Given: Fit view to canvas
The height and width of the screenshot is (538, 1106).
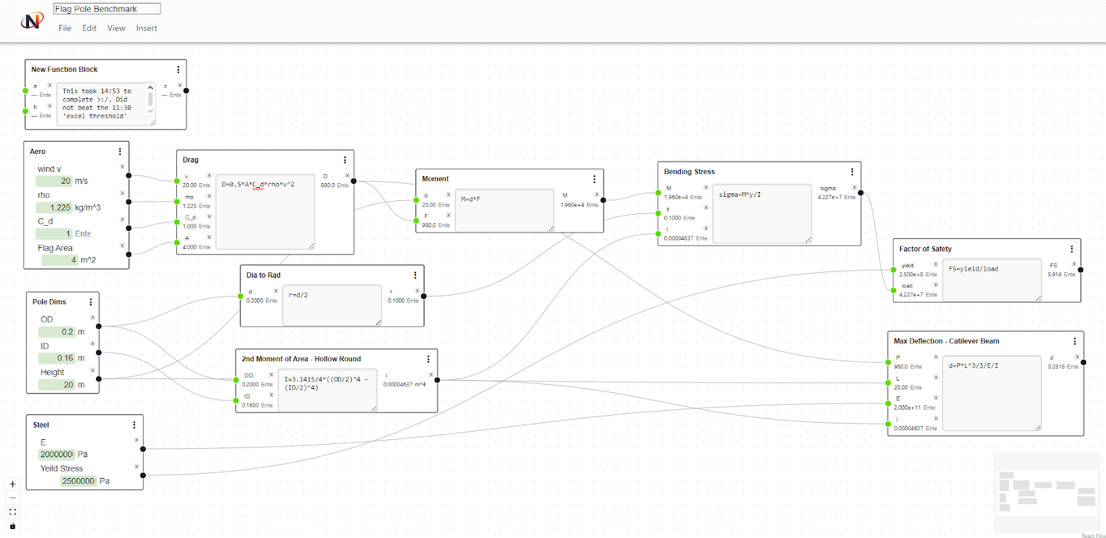Looking at the screenshot, I should (x=12, y=512).
